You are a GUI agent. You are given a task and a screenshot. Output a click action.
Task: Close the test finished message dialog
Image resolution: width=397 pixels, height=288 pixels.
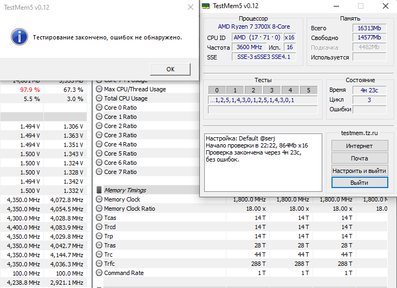click(x=191, y=7)
